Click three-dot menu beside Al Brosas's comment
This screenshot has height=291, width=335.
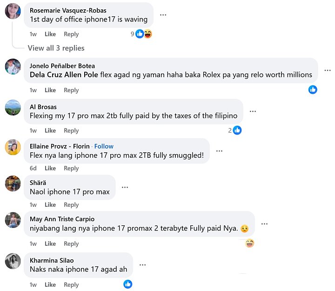point(253,111)
